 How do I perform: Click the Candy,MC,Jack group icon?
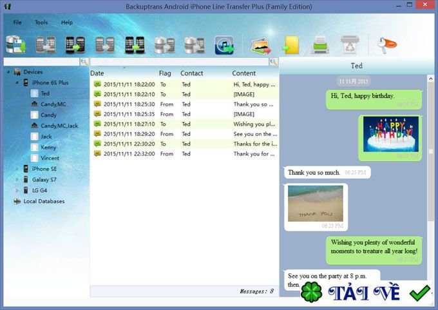34,126
